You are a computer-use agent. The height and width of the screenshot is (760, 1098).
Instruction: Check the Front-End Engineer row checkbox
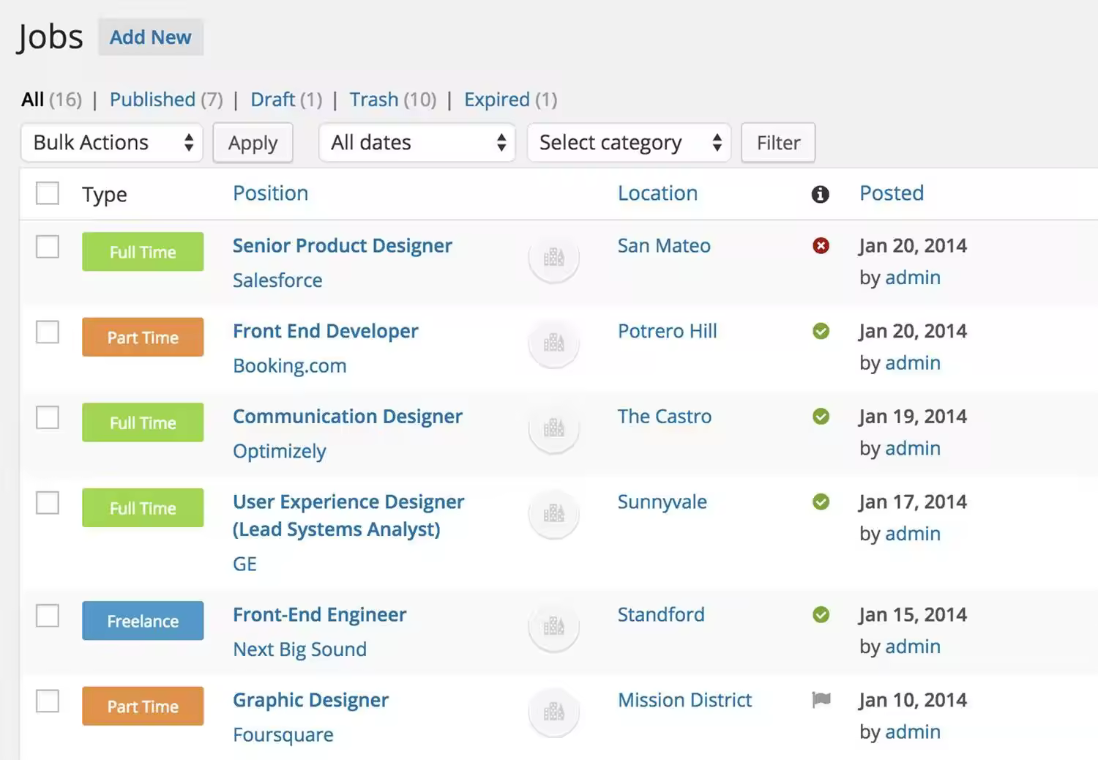[x=48, y=616]
